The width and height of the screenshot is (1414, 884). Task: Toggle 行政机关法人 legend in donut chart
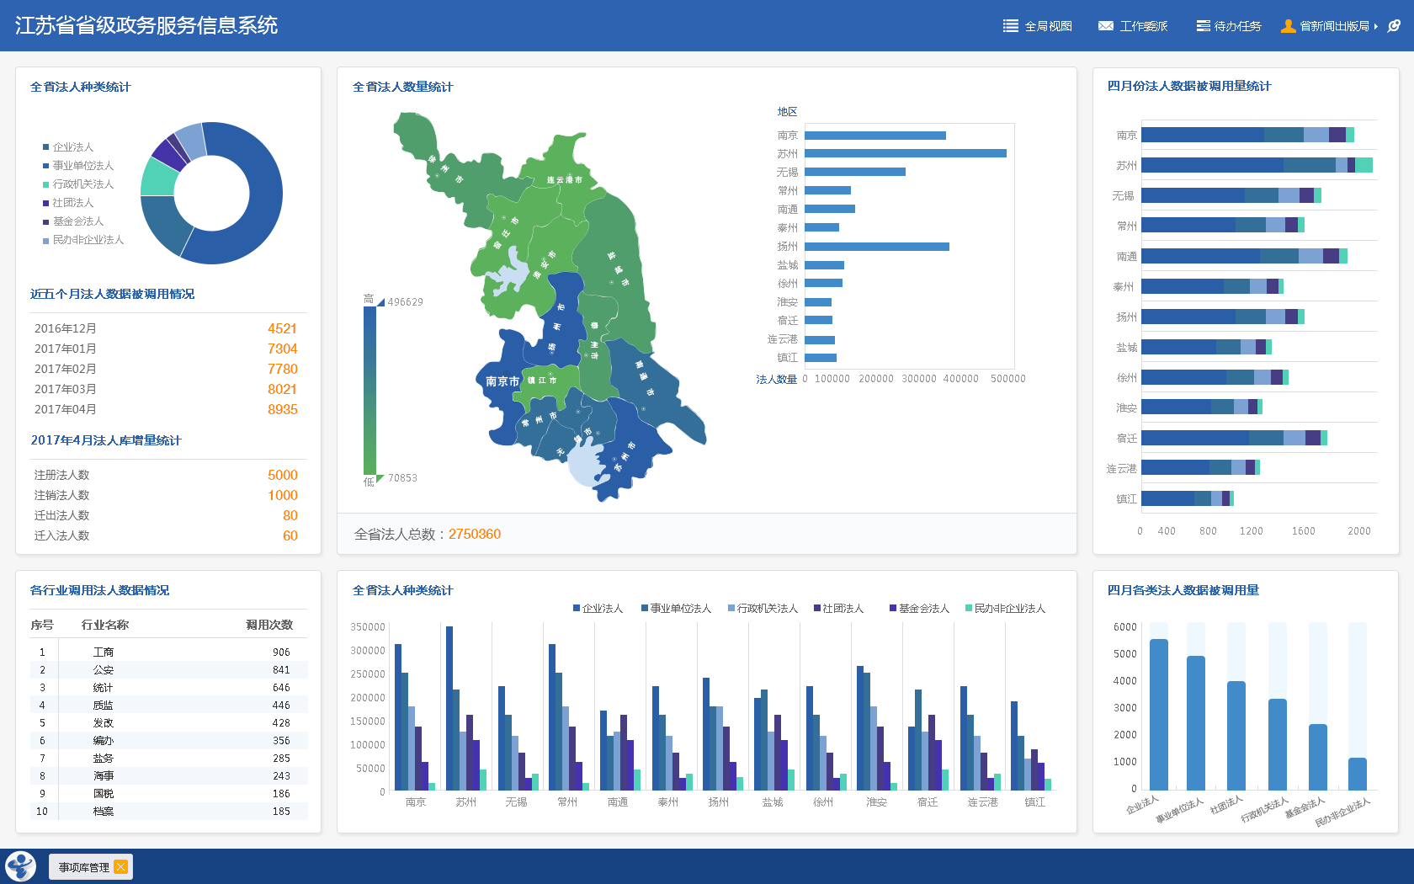[x=78, y=184]
